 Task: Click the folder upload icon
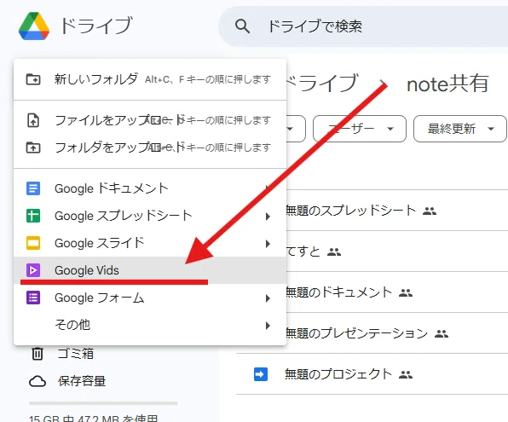click(33, 147)
